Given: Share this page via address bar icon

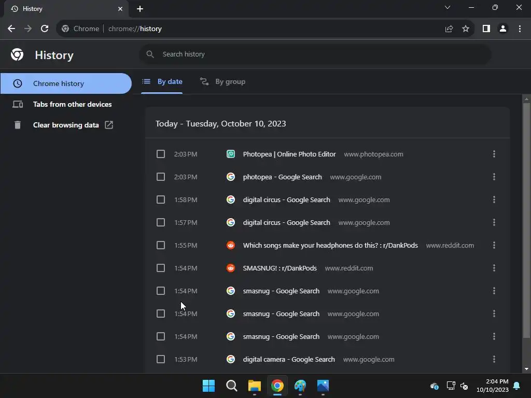Looking at the screenshot, I should tap(449, 29).
